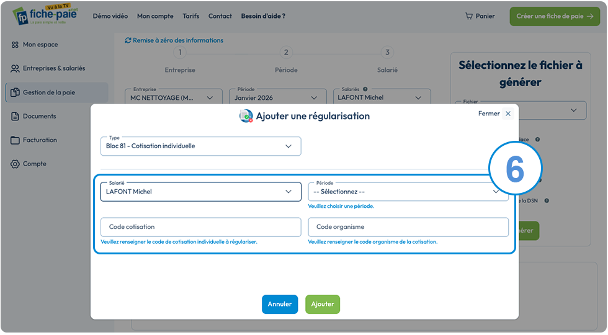Open the Salarié dropdown LAFONT Michel
This screenshot has height=335, width=608.
point(201,192)
